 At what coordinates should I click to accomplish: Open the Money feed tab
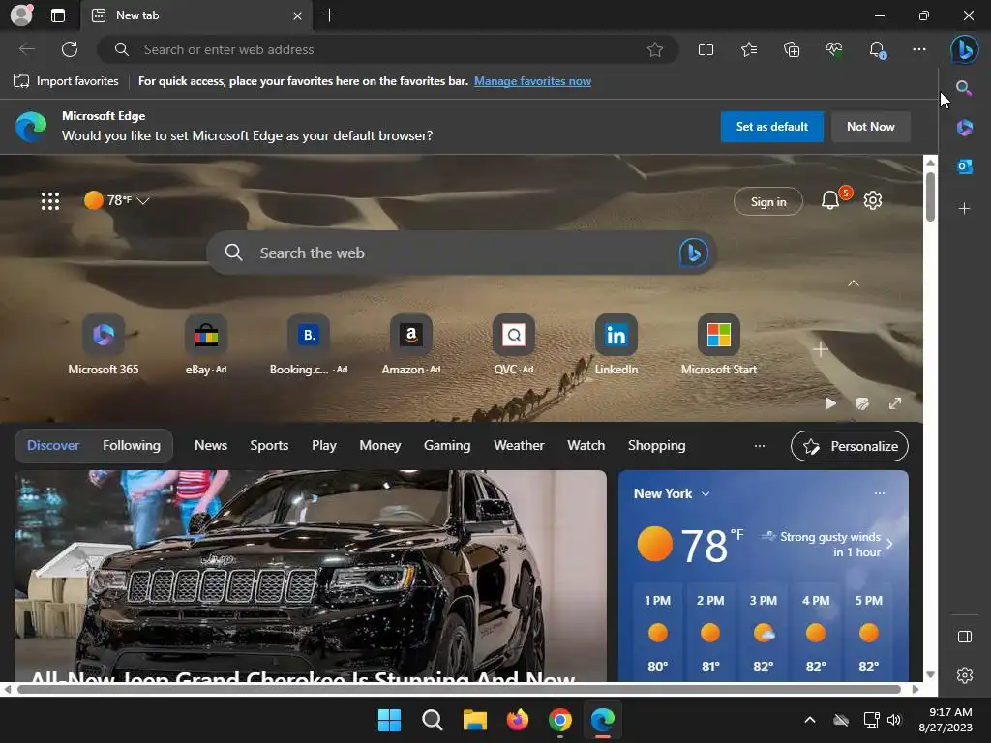click(x=379, y=445)
